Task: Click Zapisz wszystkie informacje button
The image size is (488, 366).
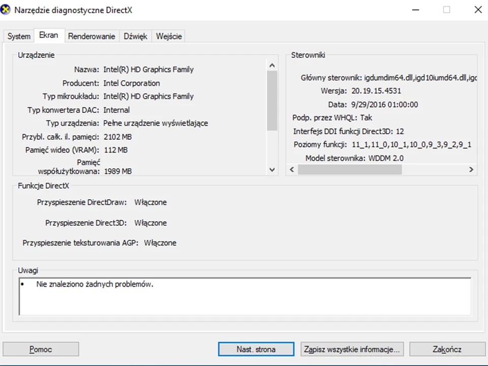Action: tap(352, 349)
